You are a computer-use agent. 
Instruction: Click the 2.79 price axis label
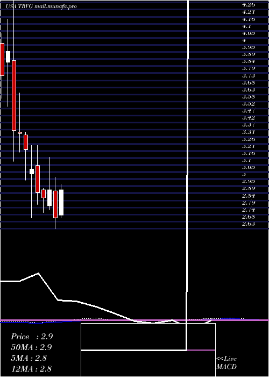click(249, 203)
